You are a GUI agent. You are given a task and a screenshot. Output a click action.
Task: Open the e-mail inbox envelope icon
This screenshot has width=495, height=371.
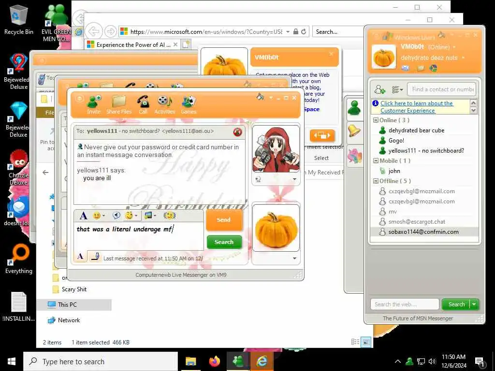tap(406, 68)
